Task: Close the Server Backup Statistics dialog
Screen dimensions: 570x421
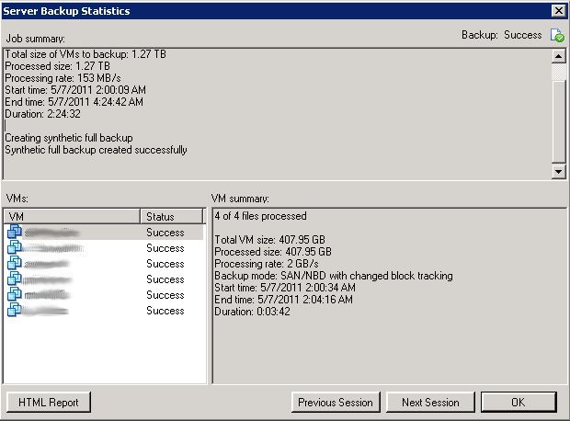Action: 557,11
